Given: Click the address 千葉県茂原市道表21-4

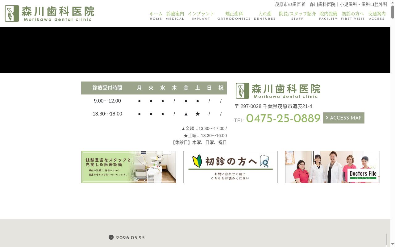Looking at the screenshot, I should pos(287,107).
